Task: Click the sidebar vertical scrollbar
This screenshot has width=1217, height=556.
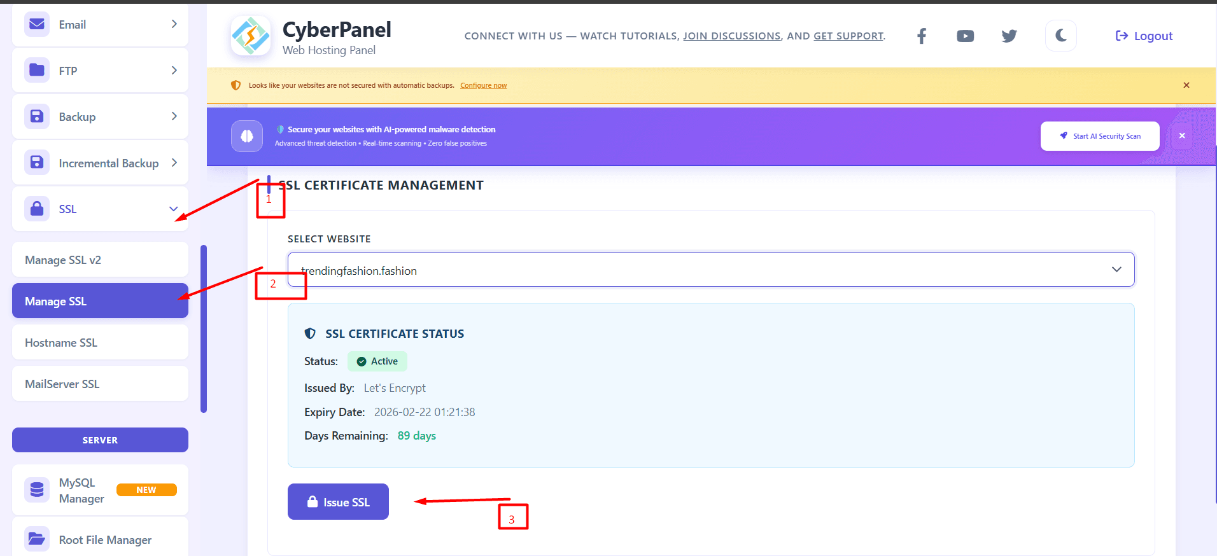Action: point(204,329)
